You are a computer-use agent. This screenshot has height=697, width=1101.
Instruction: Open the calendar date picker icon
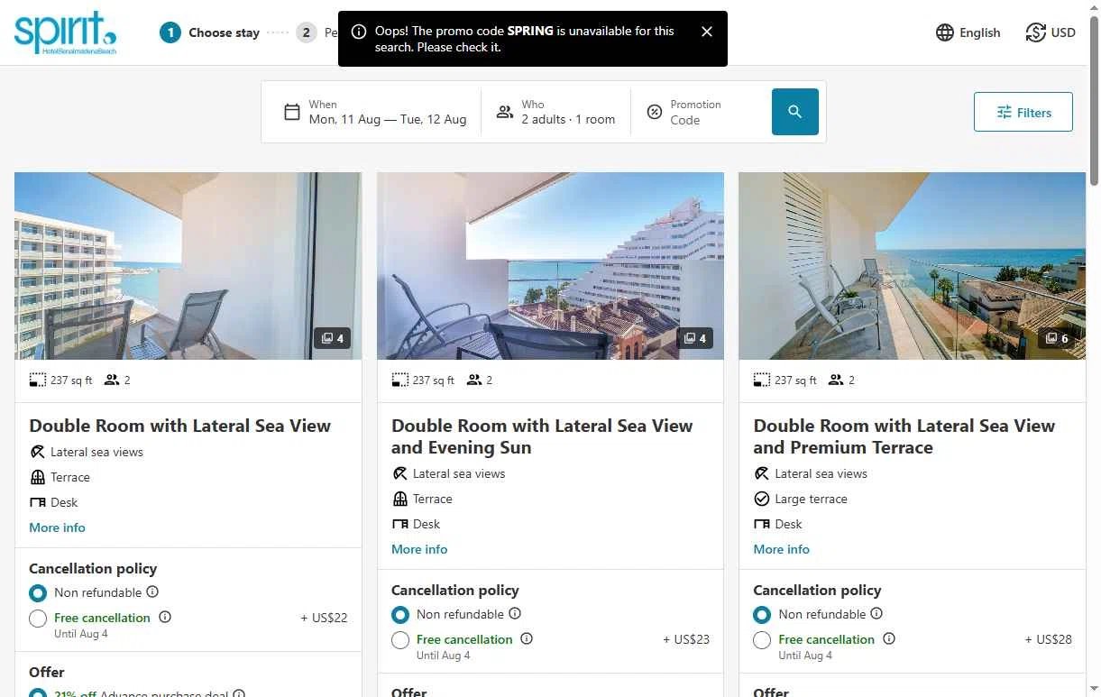[292, 112]
